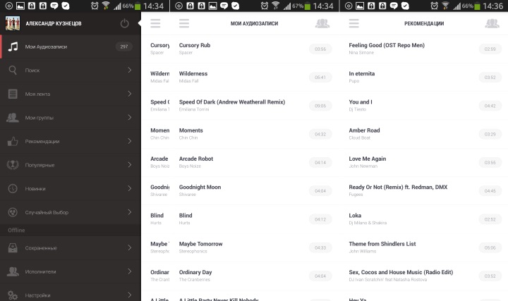Click the clock icon for Новинки

pyautogui.click(x=13, y=188)
